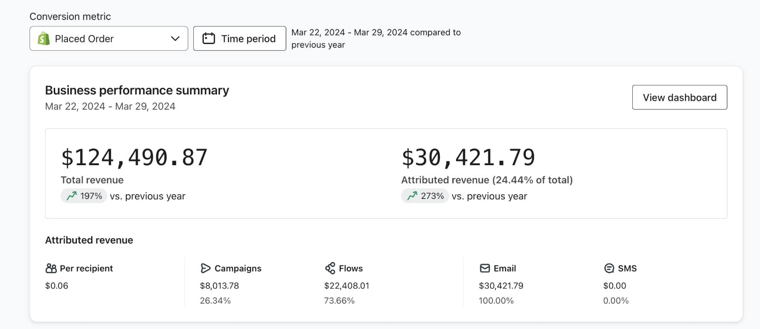
Task: Expand the dropdown using the chevron arrow
Action: pyautogui.click(x=175, y=38)
